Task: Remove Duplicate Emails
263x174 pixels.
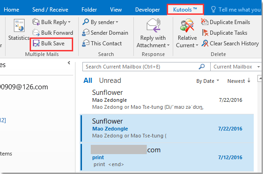Action: [x=225, y=22]
